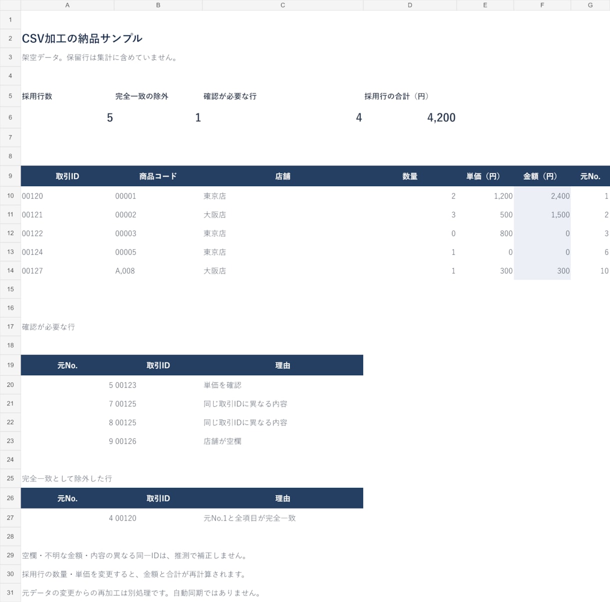Viewport: 610px width, 602px height.
Task: Select row 9 header
Action: (x=10, y=176)
